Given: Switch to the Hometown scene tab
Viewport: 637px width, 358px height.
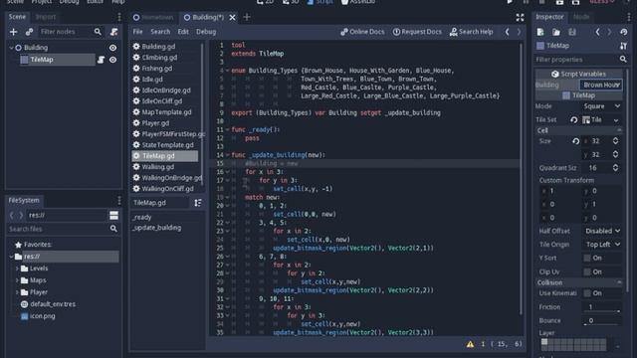Looking at the screenshot, I should click(x=153, y=17).
